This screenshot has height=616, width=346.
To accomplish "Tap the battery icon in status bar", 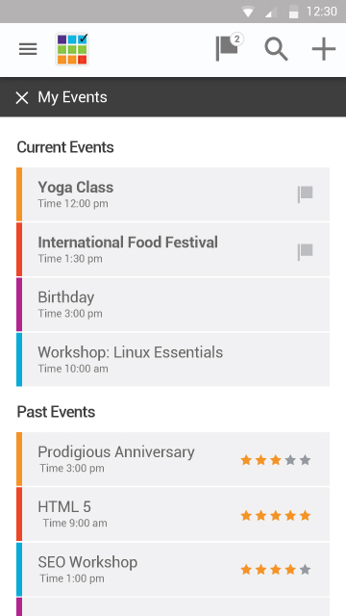I will click(293, 13).
